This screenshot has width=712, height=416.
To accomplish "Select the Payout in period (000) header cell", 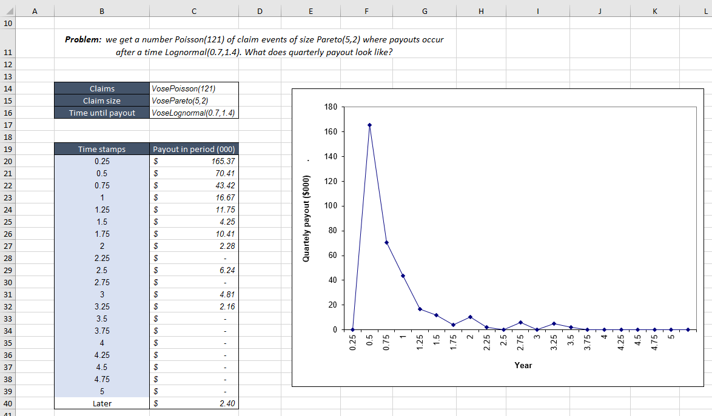I will [x=193, y=149].
